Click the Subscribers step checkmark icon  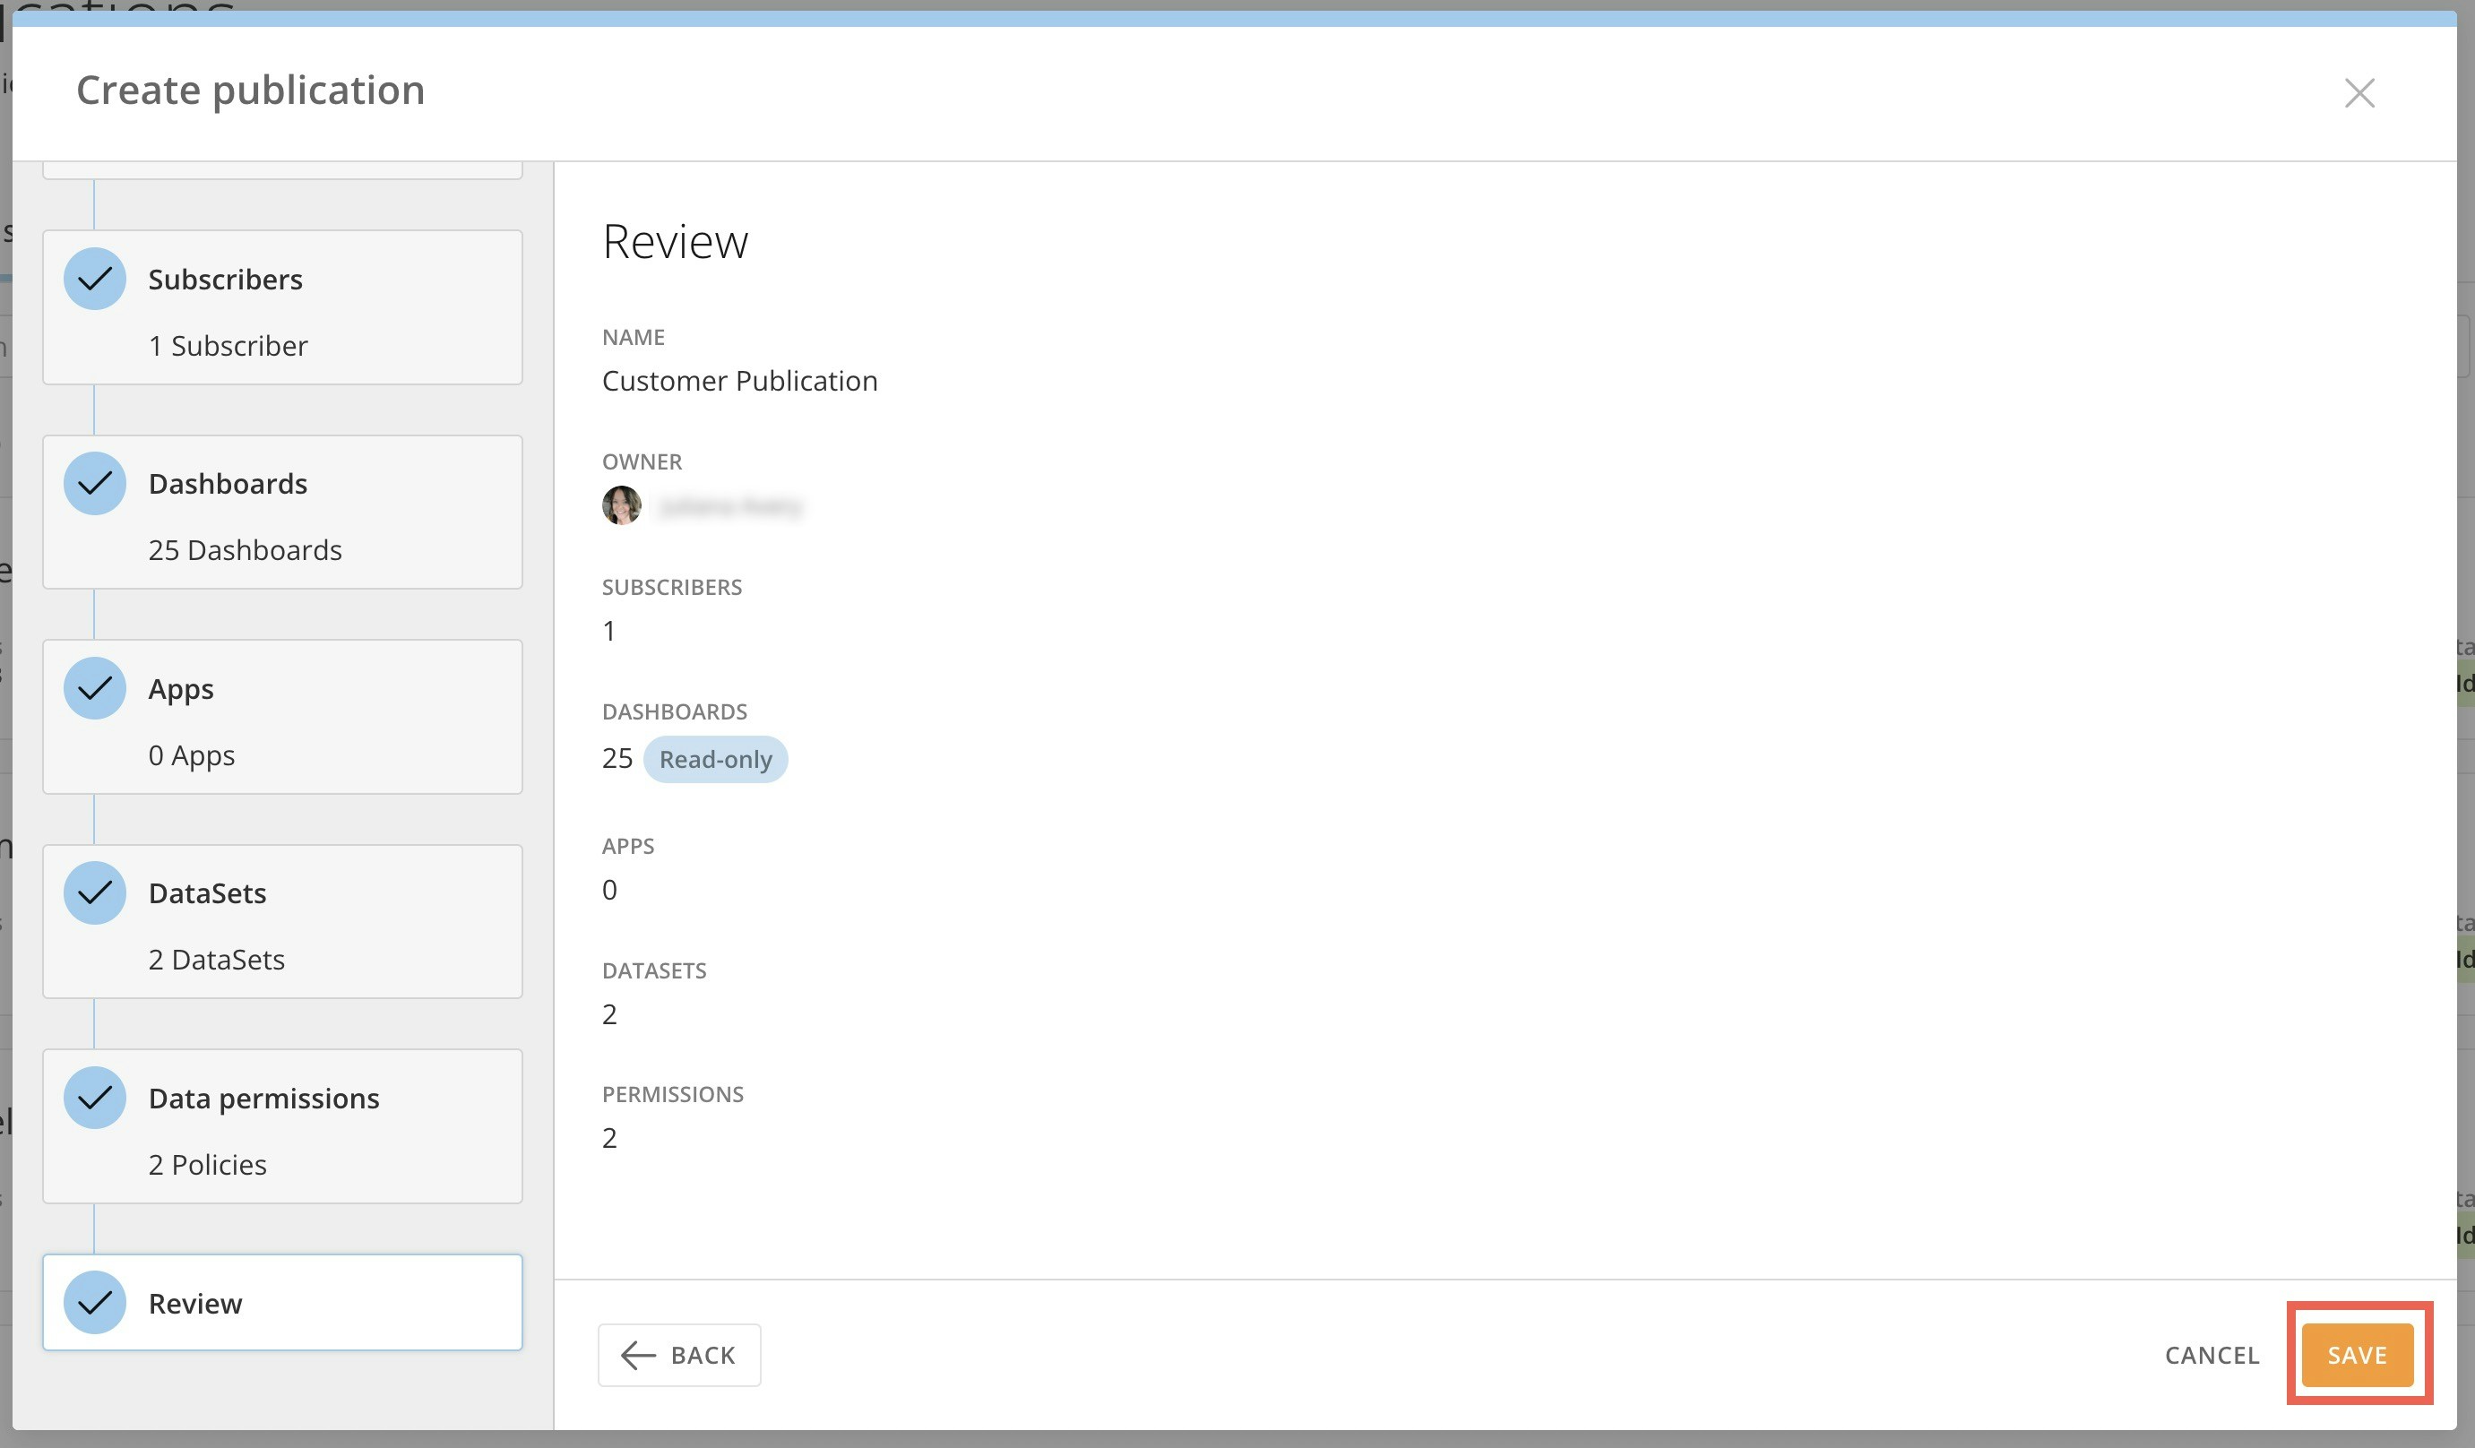tap(94, 279)
